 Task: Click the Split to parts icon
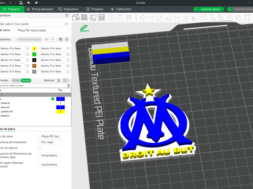coord(120,17)
